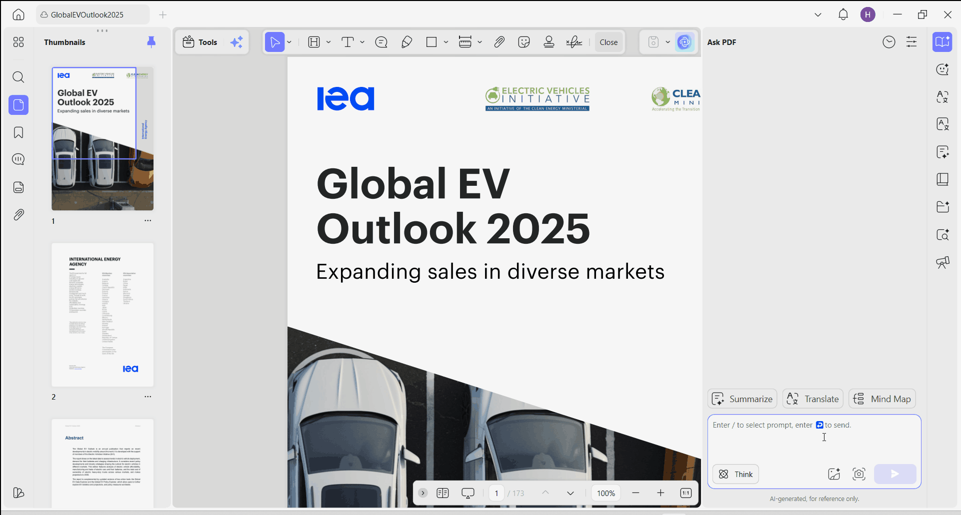
Task: Zoom in with the plus button
Action: [x=660, y=493]
